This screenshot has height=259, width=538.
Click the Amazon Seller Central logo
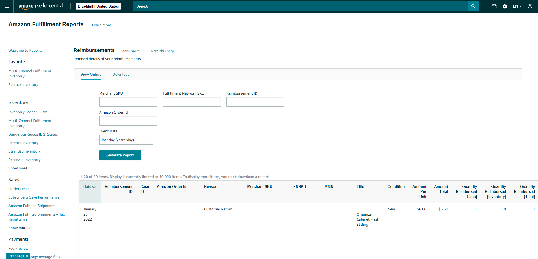click(41, 6)
